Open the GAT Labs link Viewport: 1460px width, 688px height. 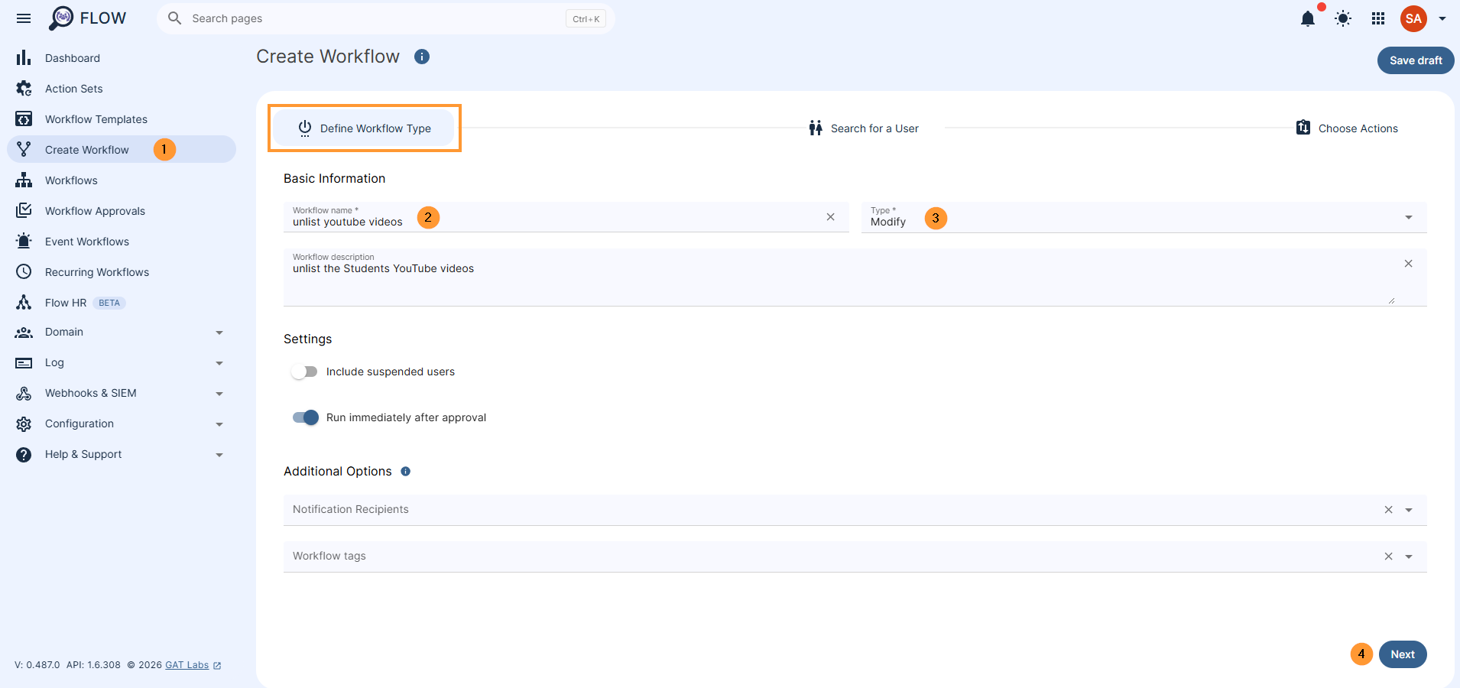[187, 665]
